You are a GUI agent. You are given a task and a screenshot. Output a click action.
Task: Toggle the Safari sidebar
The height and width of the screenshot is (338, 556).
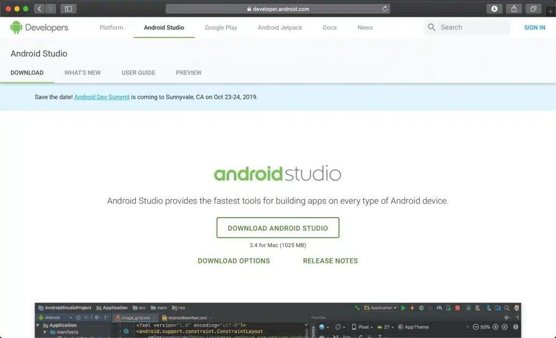[68, 9]
